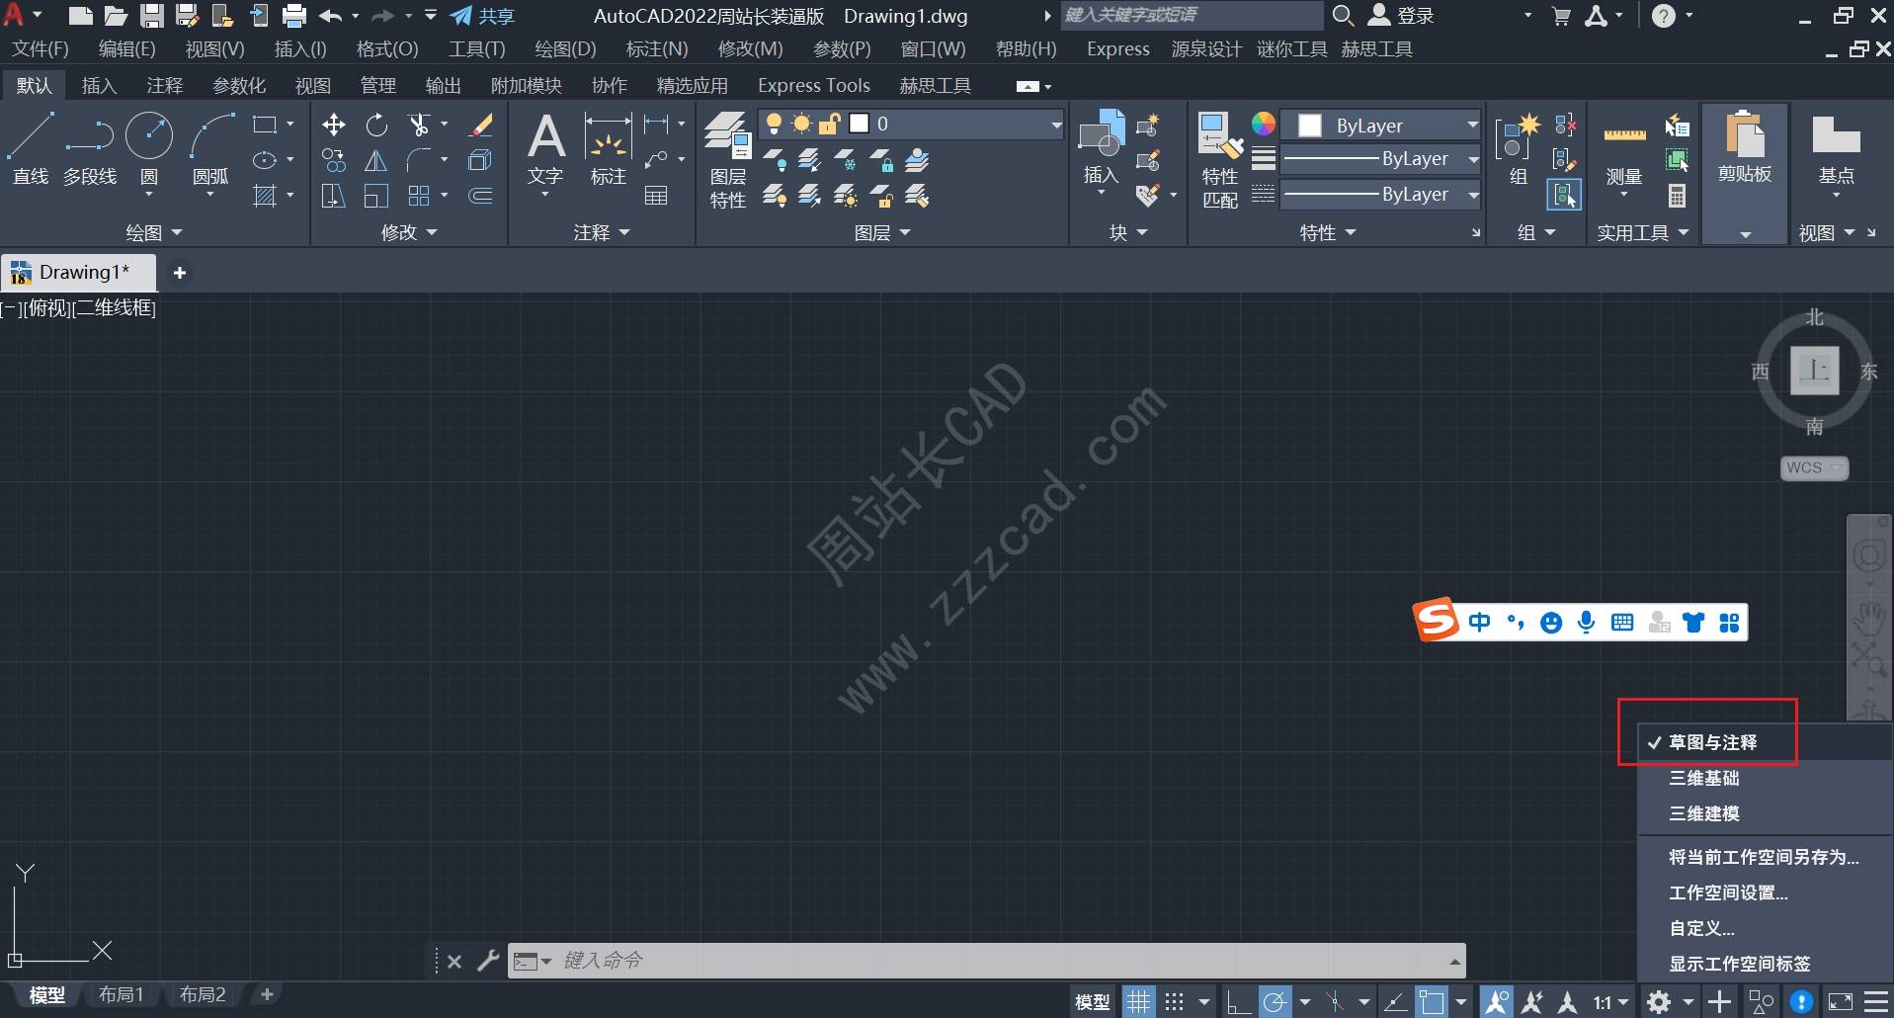Image resolution: width=1894 pixels, height=1018 pixels.
Task: Click the Erase tool icon
Action: tap(481, 125)
